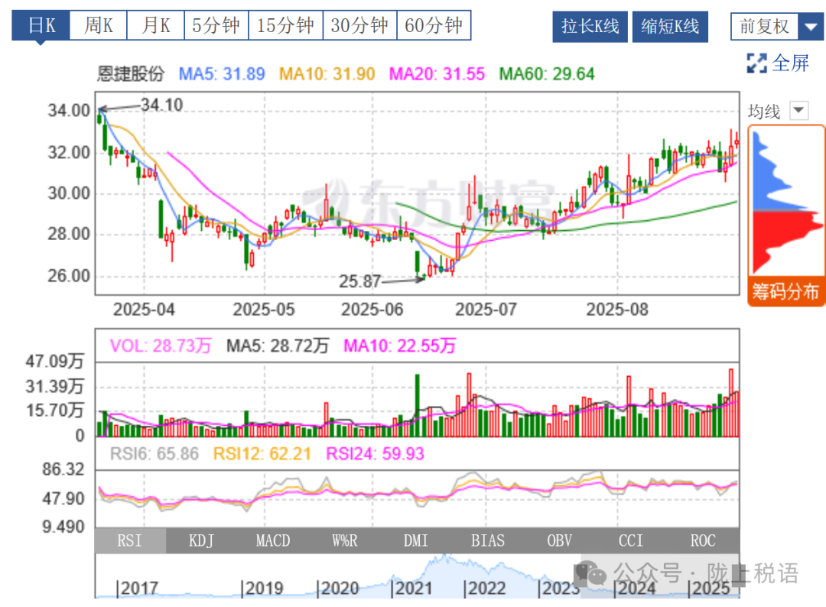Select the W%R indicator

[x=344, y=541]
